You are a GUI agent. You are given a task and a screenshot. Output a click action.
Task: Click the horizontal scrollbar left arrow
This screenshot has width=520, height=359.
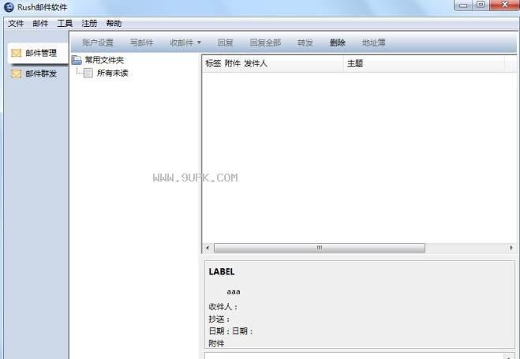click(x=208, y=248)
